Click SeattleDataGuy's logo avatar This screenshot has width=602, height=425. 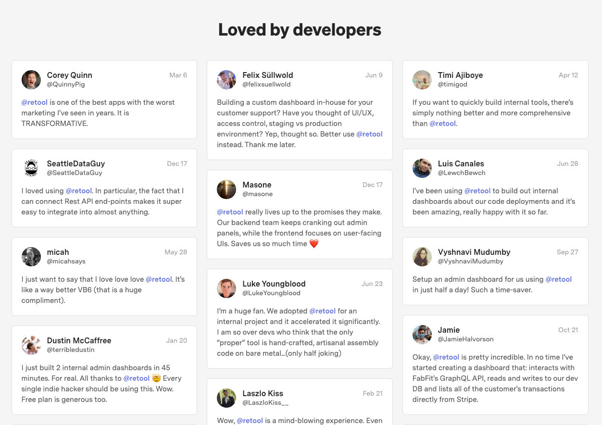(x=31, y=168)
